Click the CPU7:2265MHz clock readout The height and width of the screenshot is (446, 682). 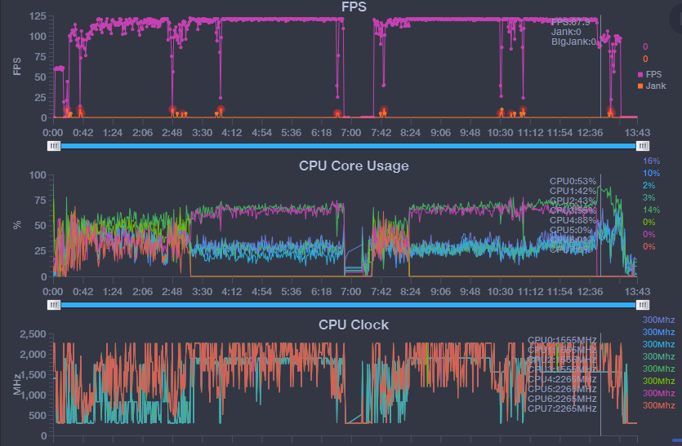(x=562, y=408)
